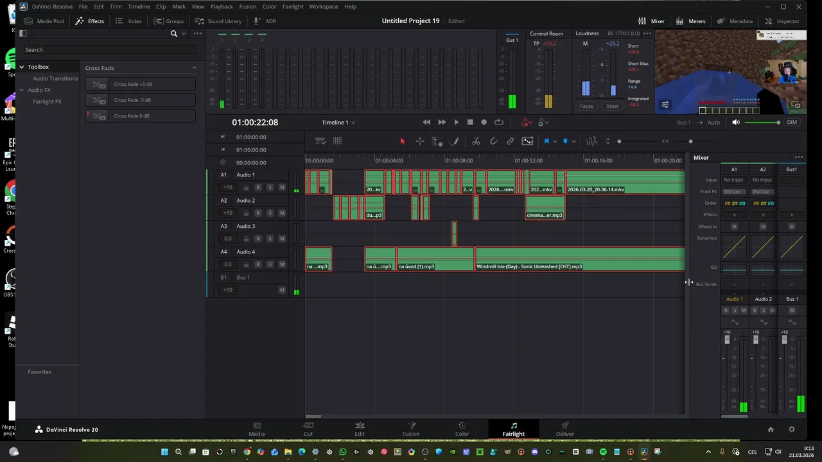
Task: Switch to the Edit page
Action: tap(360, 429)
